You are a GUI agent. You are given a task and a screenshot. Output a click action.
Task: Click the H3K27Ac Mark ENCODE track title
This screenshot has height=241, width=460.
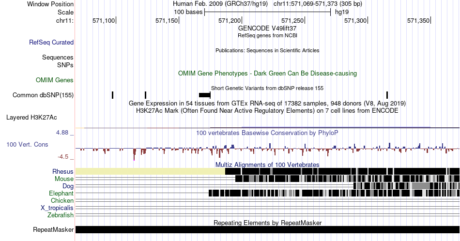(267, 110)
